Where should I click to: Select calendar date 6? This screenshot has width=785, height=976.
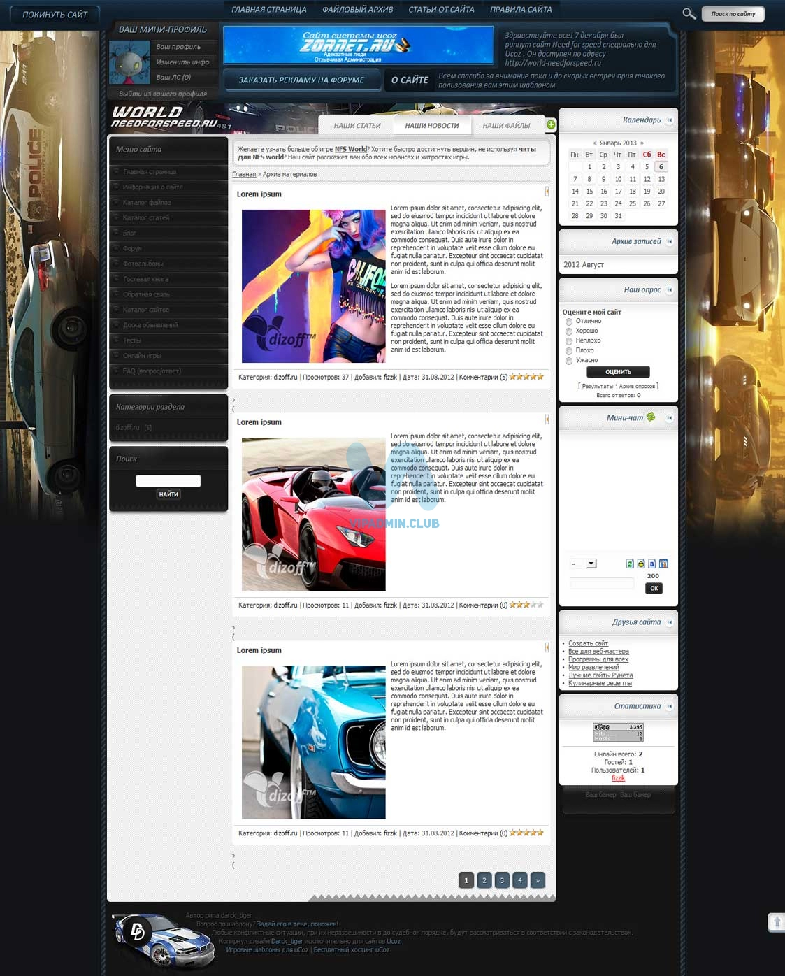click(661, 167)
